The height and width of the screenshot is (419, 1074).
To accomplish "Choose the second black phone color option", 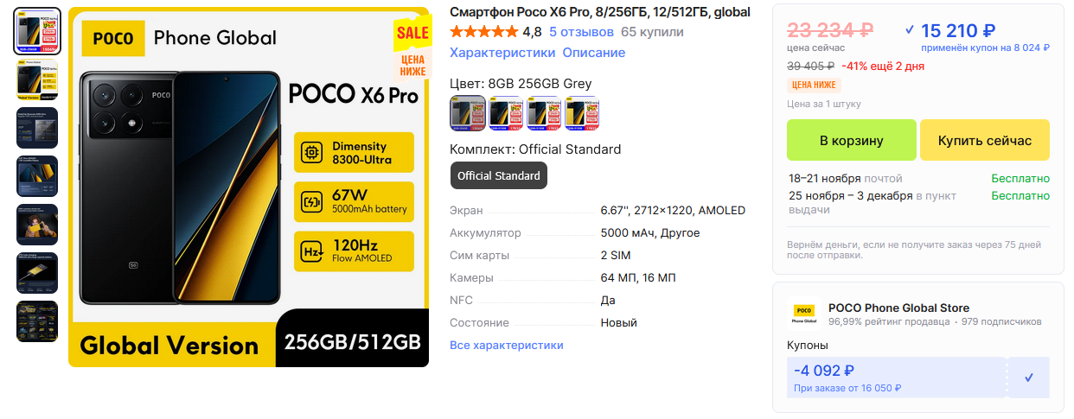I will click(506, 113).
